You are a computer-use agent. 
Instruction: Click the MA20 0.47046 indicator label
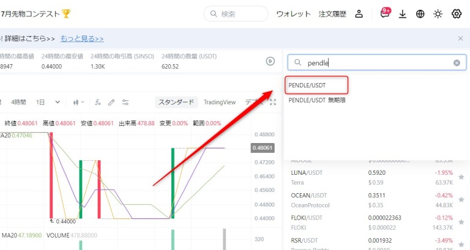pyautogui.click(x=16, y=135)
